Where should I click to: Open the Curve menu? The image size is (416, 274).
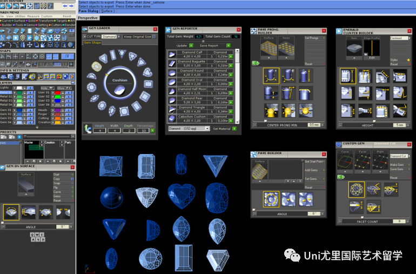tap(6, 21)
